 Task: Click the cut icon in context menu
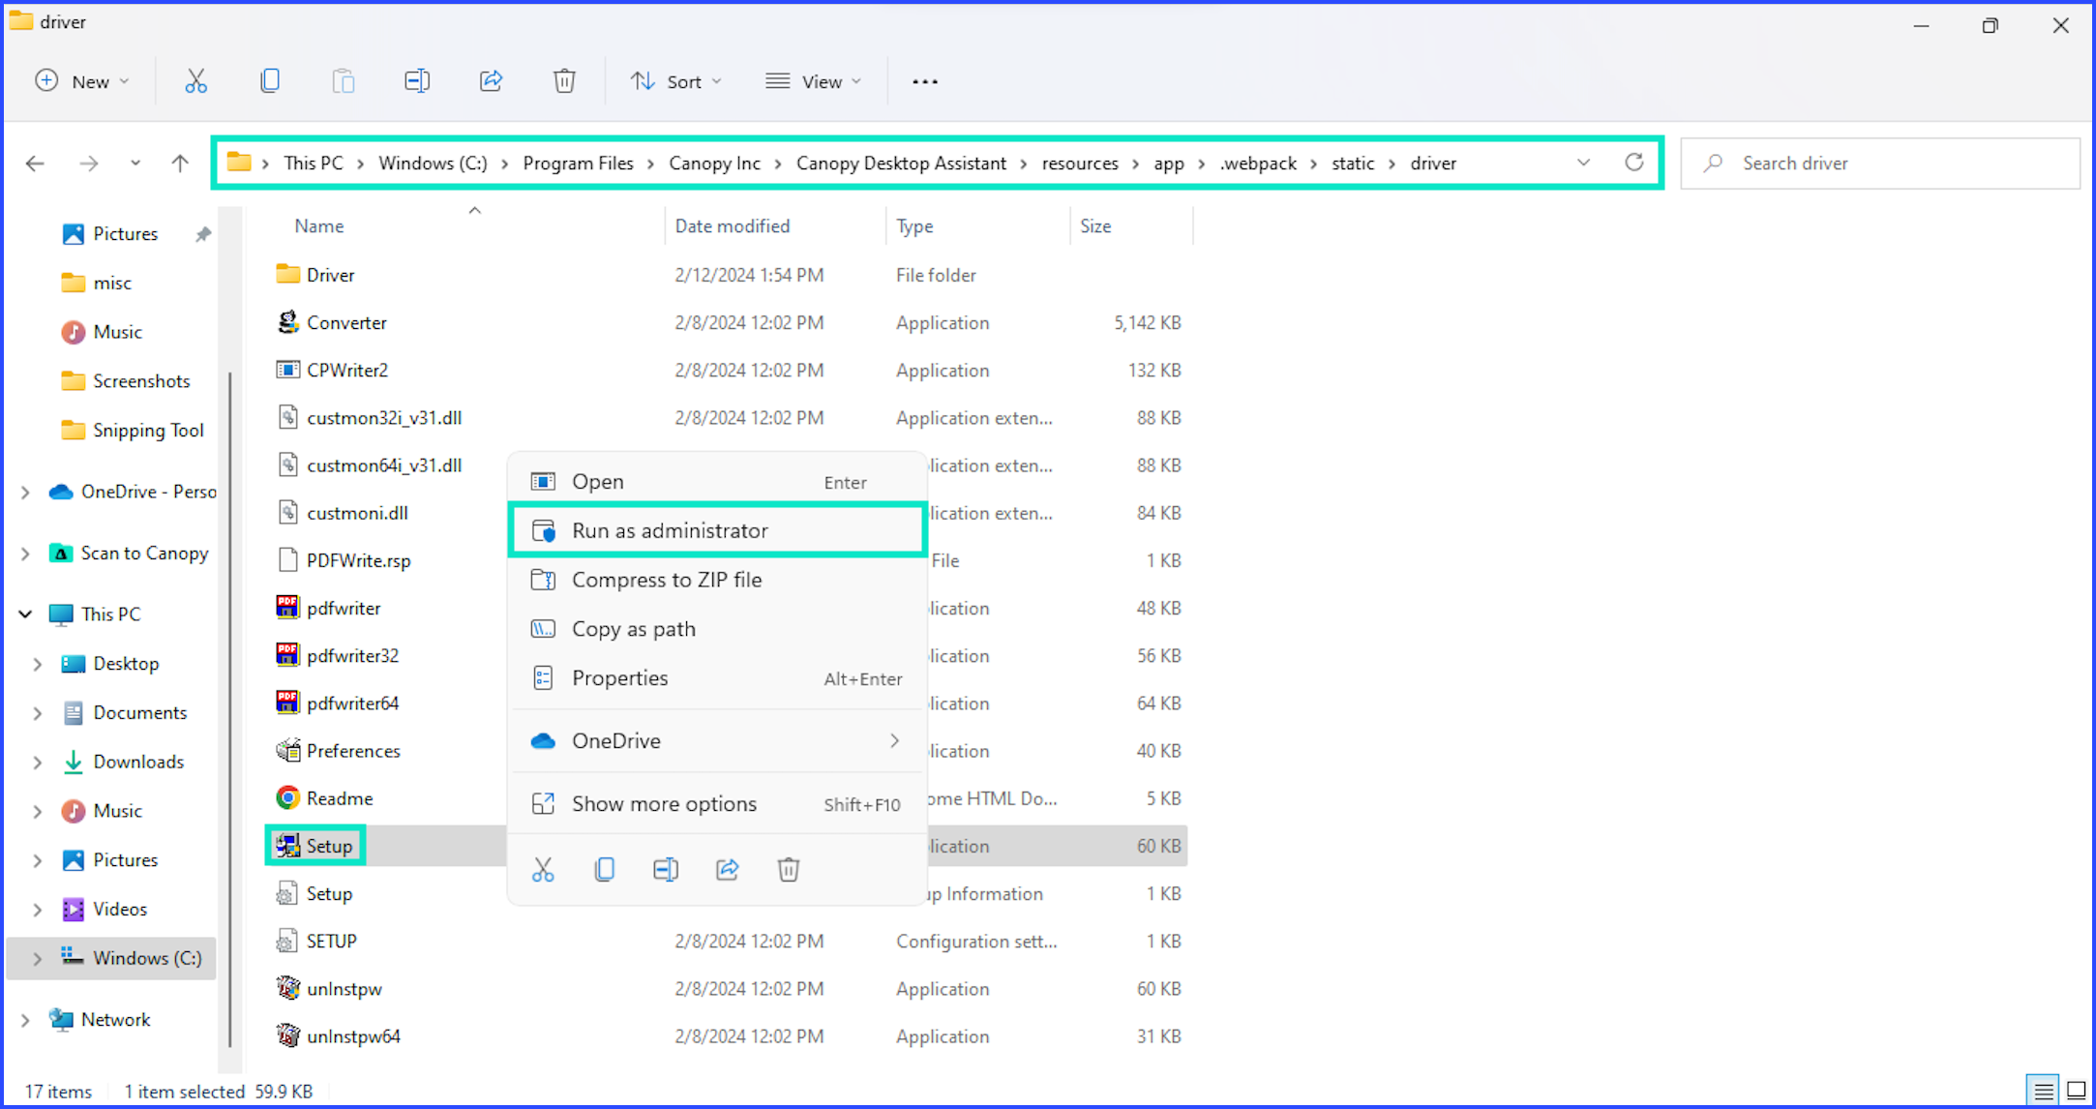(x=543, y=869)
